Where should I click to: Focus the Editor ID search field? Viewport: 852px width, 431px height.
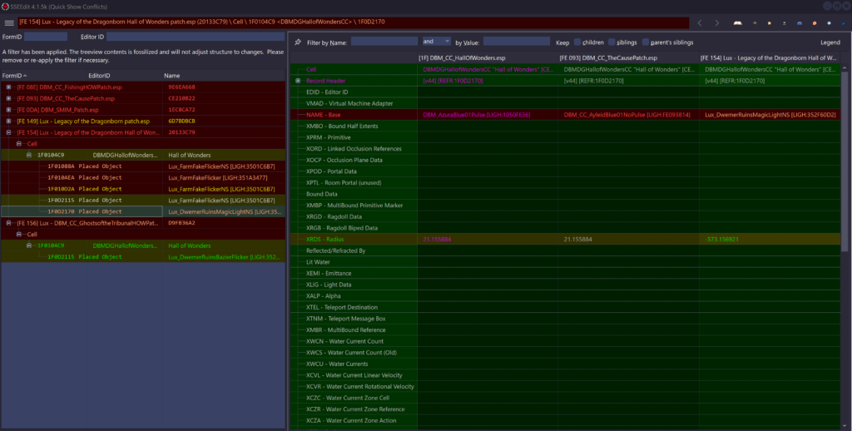click(x=195, y=37)
